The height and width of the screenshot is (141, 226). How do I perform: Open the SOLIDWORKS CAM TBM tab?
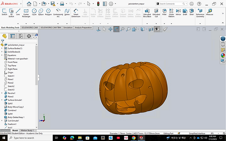(x=50, y=27)
